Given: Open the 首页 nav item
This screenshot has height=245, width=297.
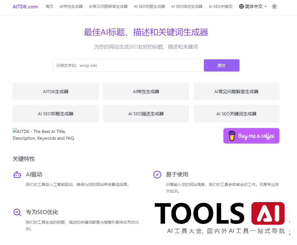Looking at the screenshot, I should tap(49, 6).
